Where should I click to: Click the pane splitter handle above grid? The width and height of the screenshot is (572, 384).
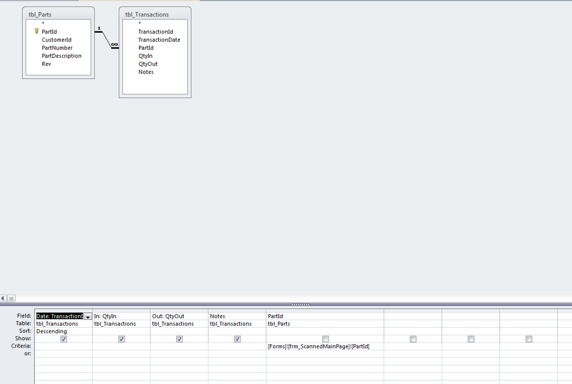(301, 304)
